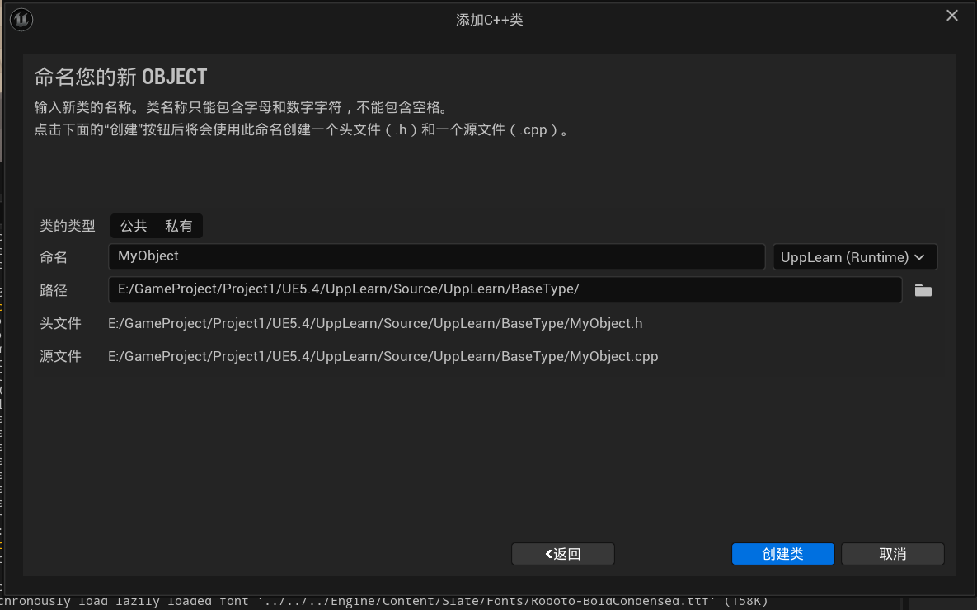The width and height of the screenshot is (977, 610).
Task: Select the 私有 (Private) class type
Action: click(179, 225)
